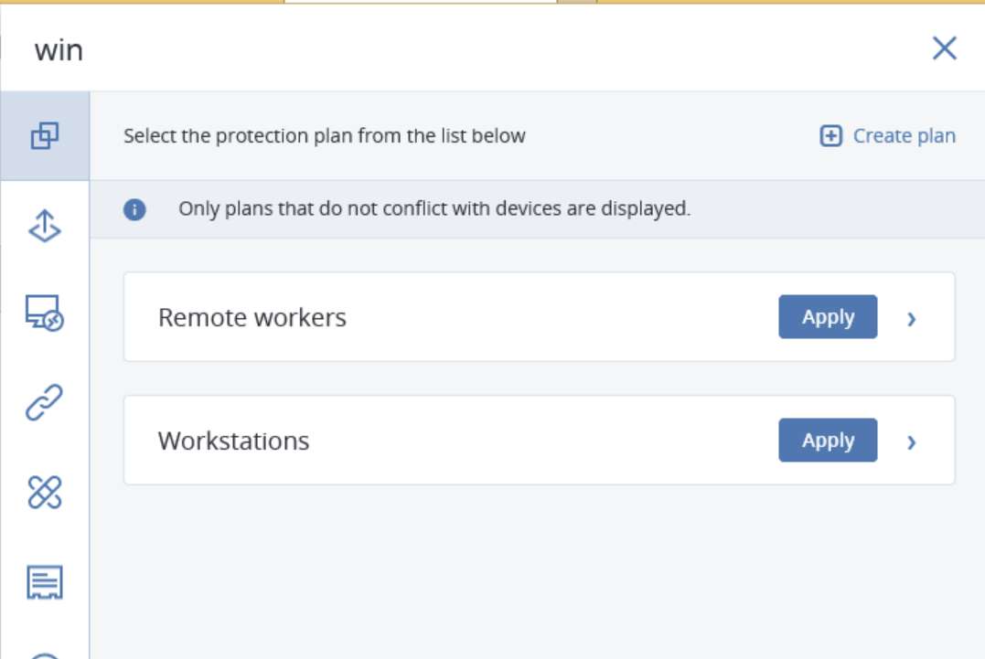Screen dimensions: 985x659
Task: Click the plans conflict notice text
Action: coord(434,208)
